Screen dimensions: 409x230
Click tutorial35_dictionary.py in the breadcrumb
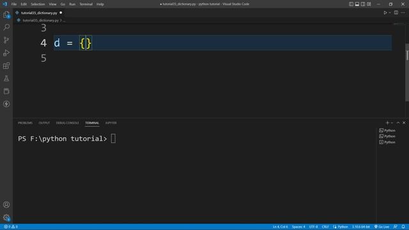pyautogui.click(x=40, y=20)
